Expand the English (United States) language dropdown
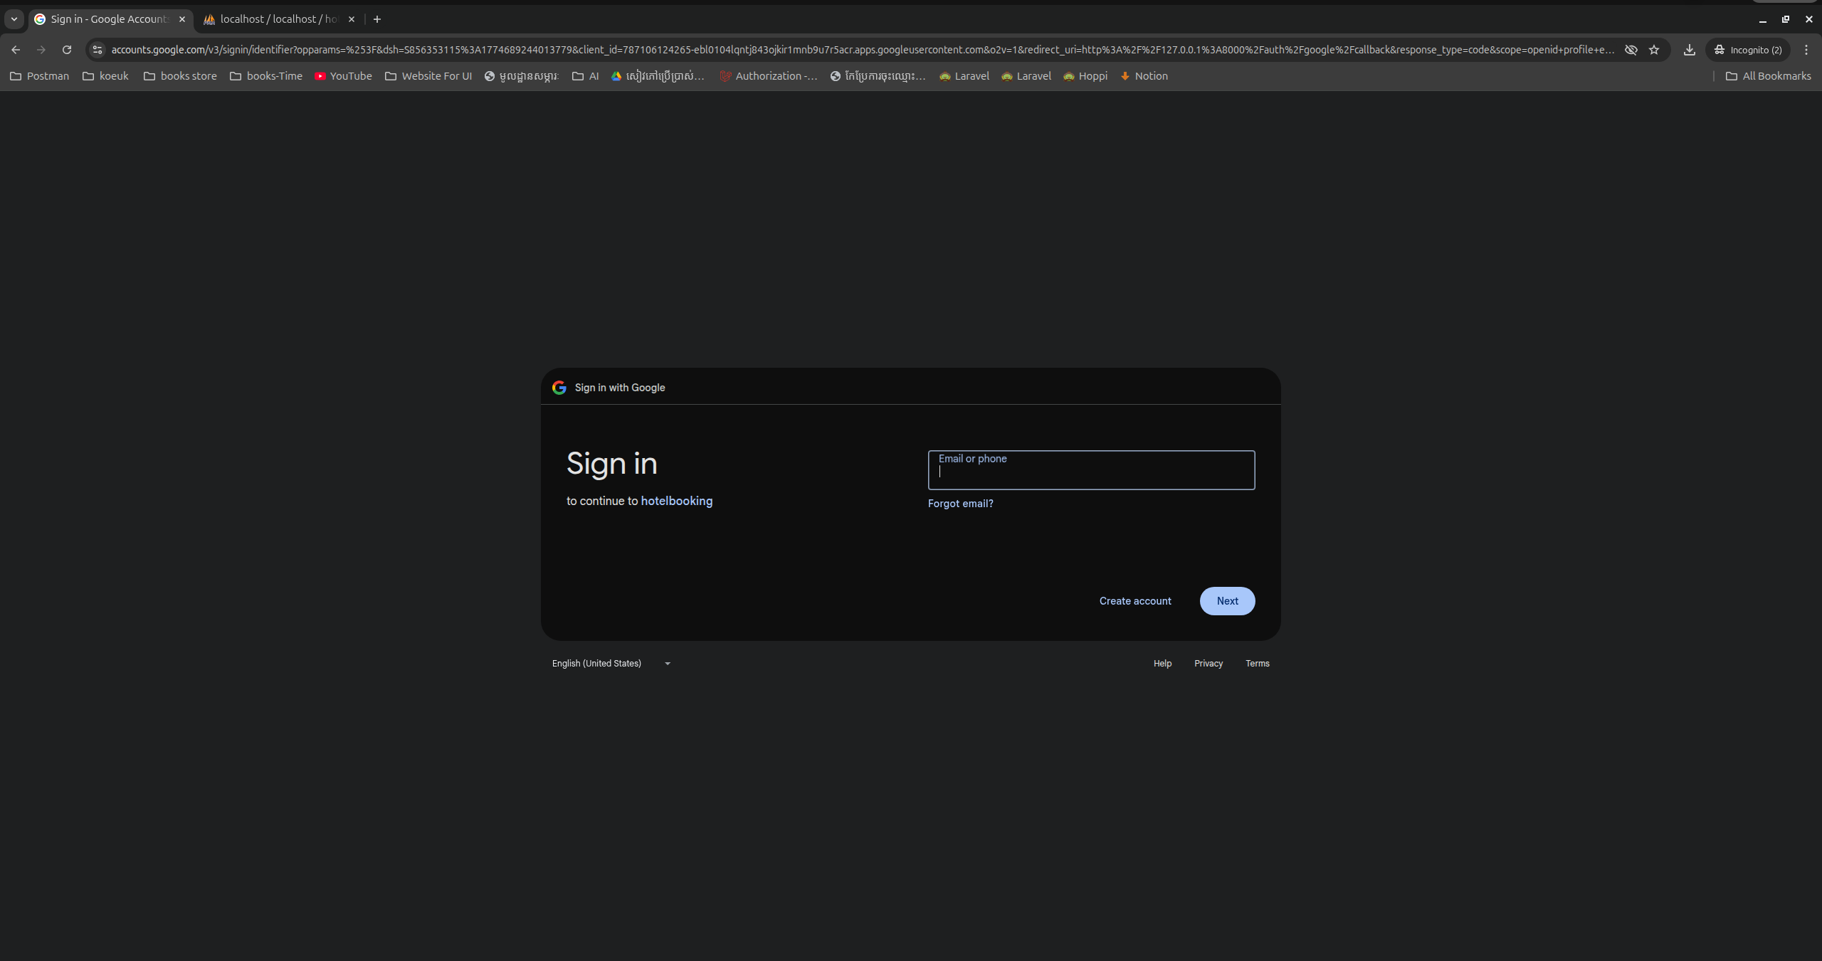 click(x=611, y=664)
